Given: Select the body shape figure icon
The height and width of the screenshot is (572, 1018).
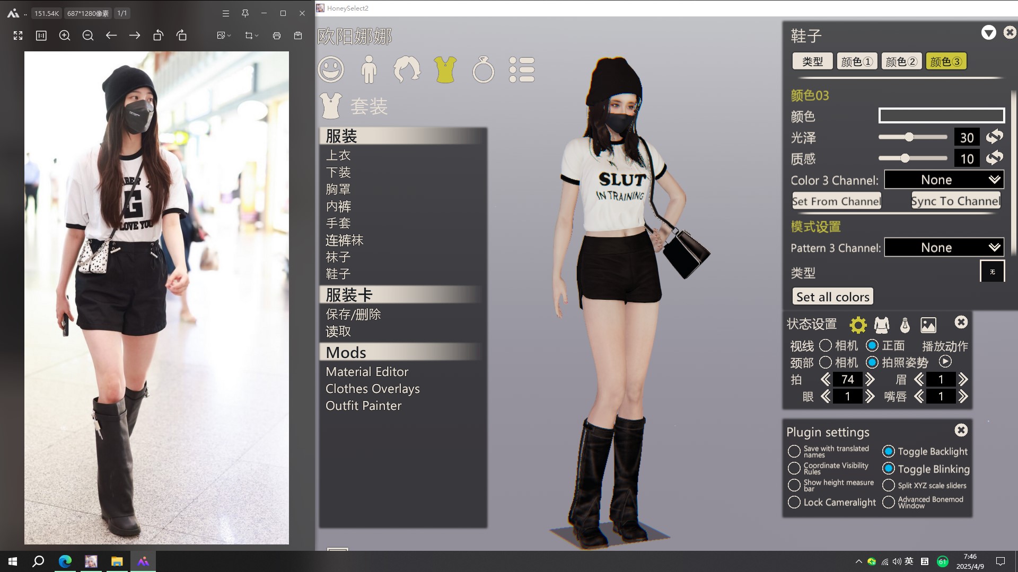Looking at the screenshot, I should tap(368, 69).
